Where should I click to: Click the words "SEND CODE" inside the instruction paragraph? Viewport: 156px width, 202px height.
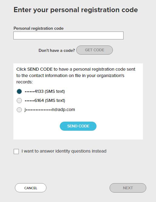40,69
